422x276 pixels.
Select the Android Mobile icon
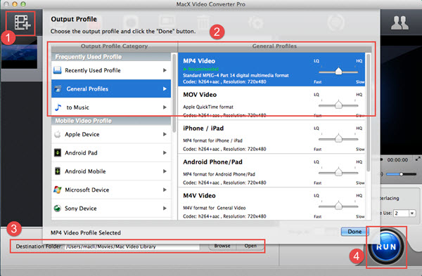point(58,171)
